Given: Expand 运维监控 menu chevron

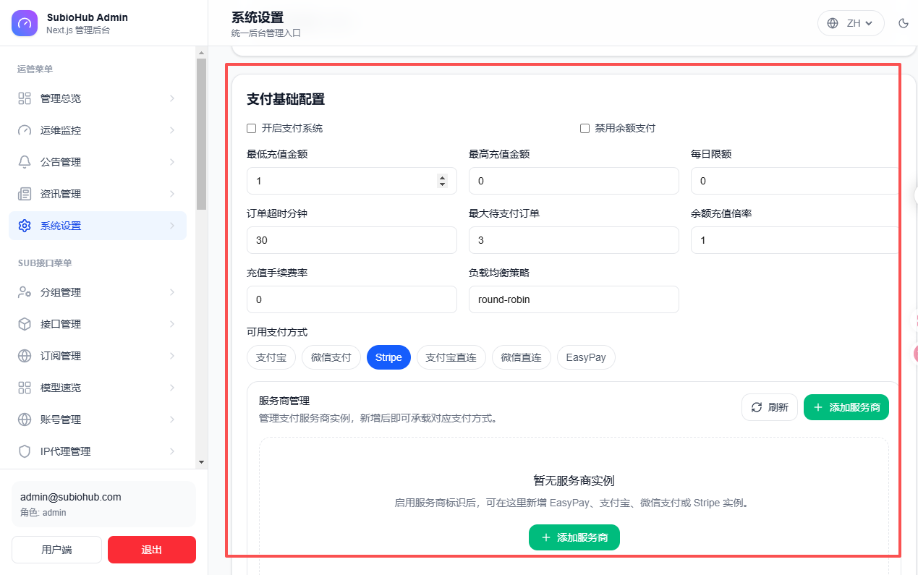Looking at the screenshot, I should (x=172, y=130).
